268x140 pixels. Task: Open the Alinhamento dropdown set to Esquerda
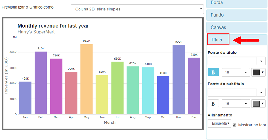[x=219, y=123]
